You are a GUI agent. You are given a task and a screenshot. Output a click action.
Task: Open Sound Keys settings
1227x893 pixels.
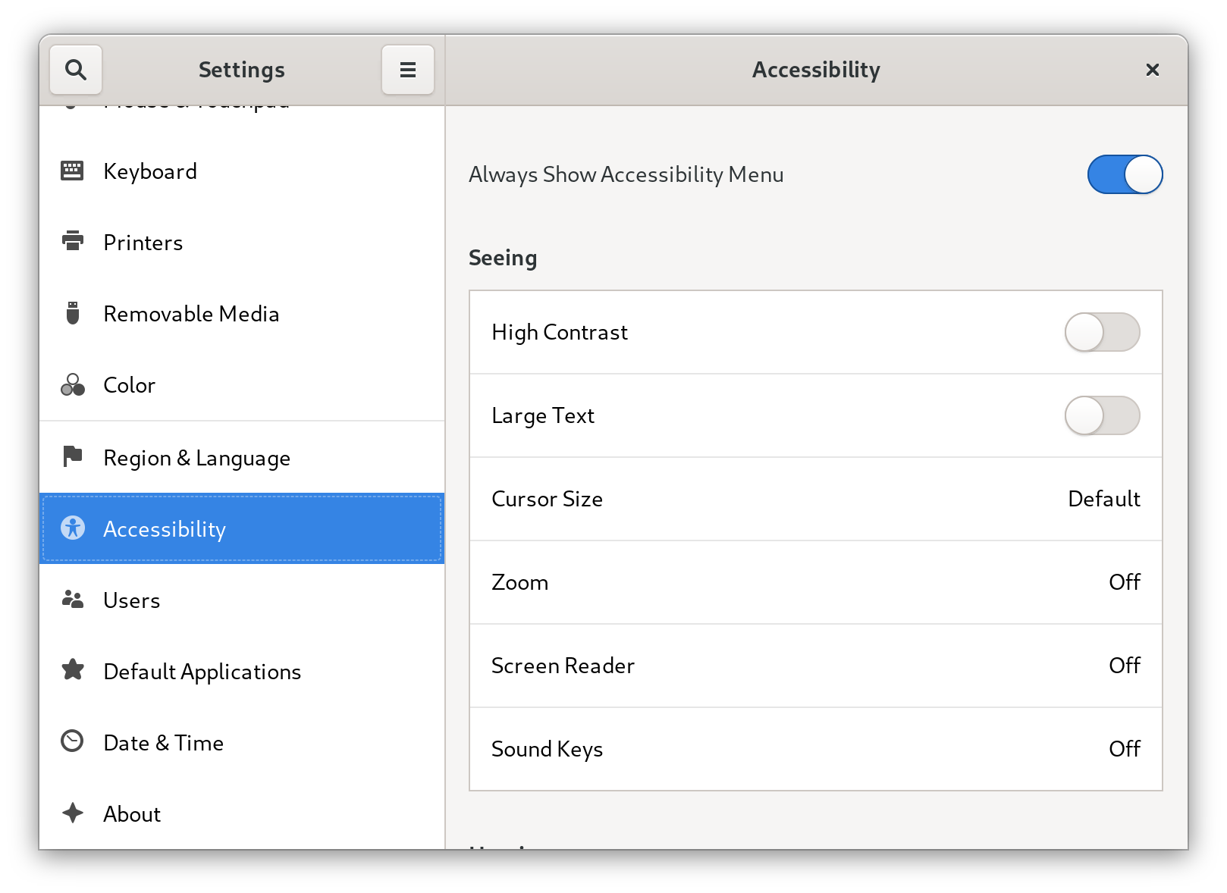[x=816, y=749]
